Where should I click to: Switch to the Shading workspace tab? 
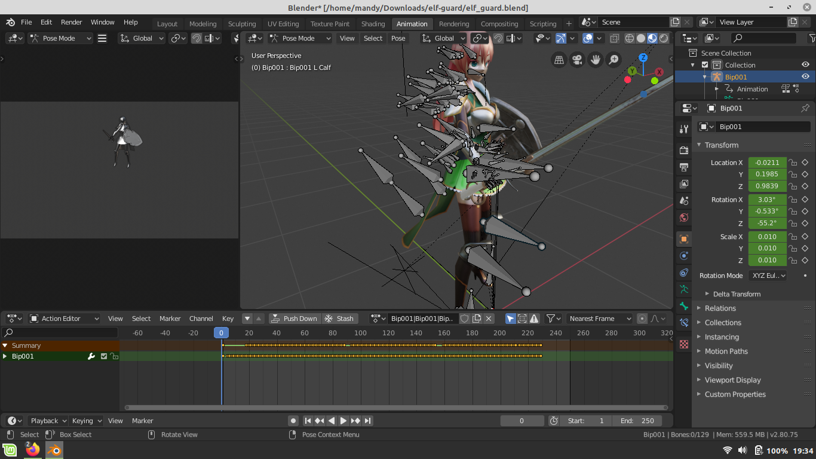[373, 24]
